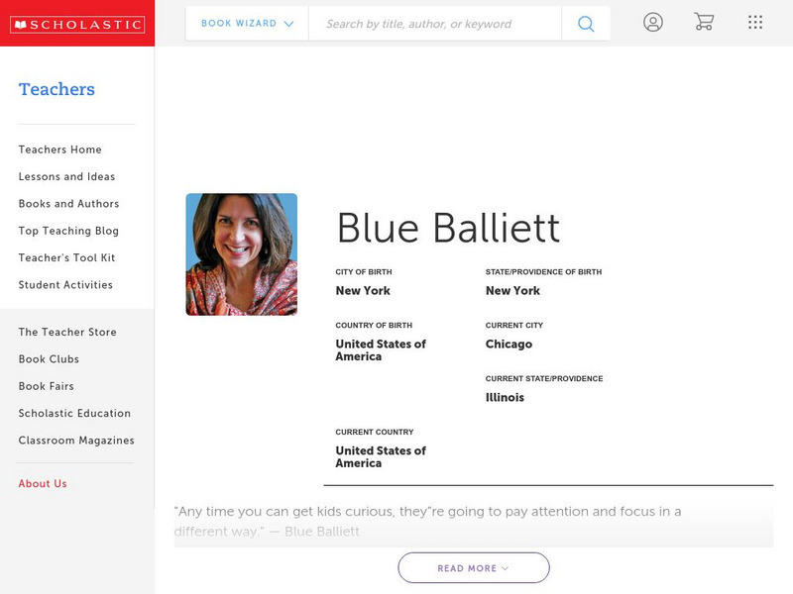Screen dimensions: 793x594
Task: Open the apps grid icon in the header
Action: point(754,22)
